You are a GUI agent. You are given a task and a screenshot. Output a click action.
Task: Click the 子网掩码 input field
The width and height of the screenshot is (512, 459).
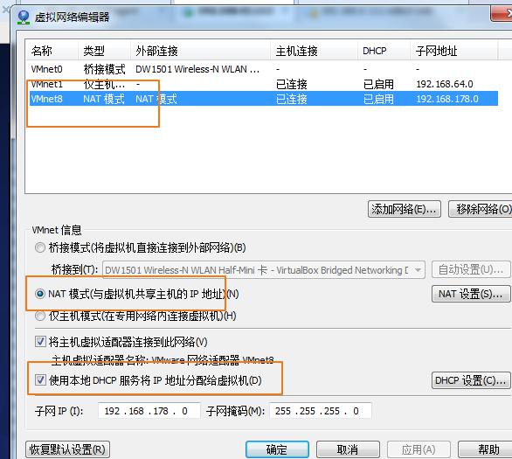(x=321, y=411)
